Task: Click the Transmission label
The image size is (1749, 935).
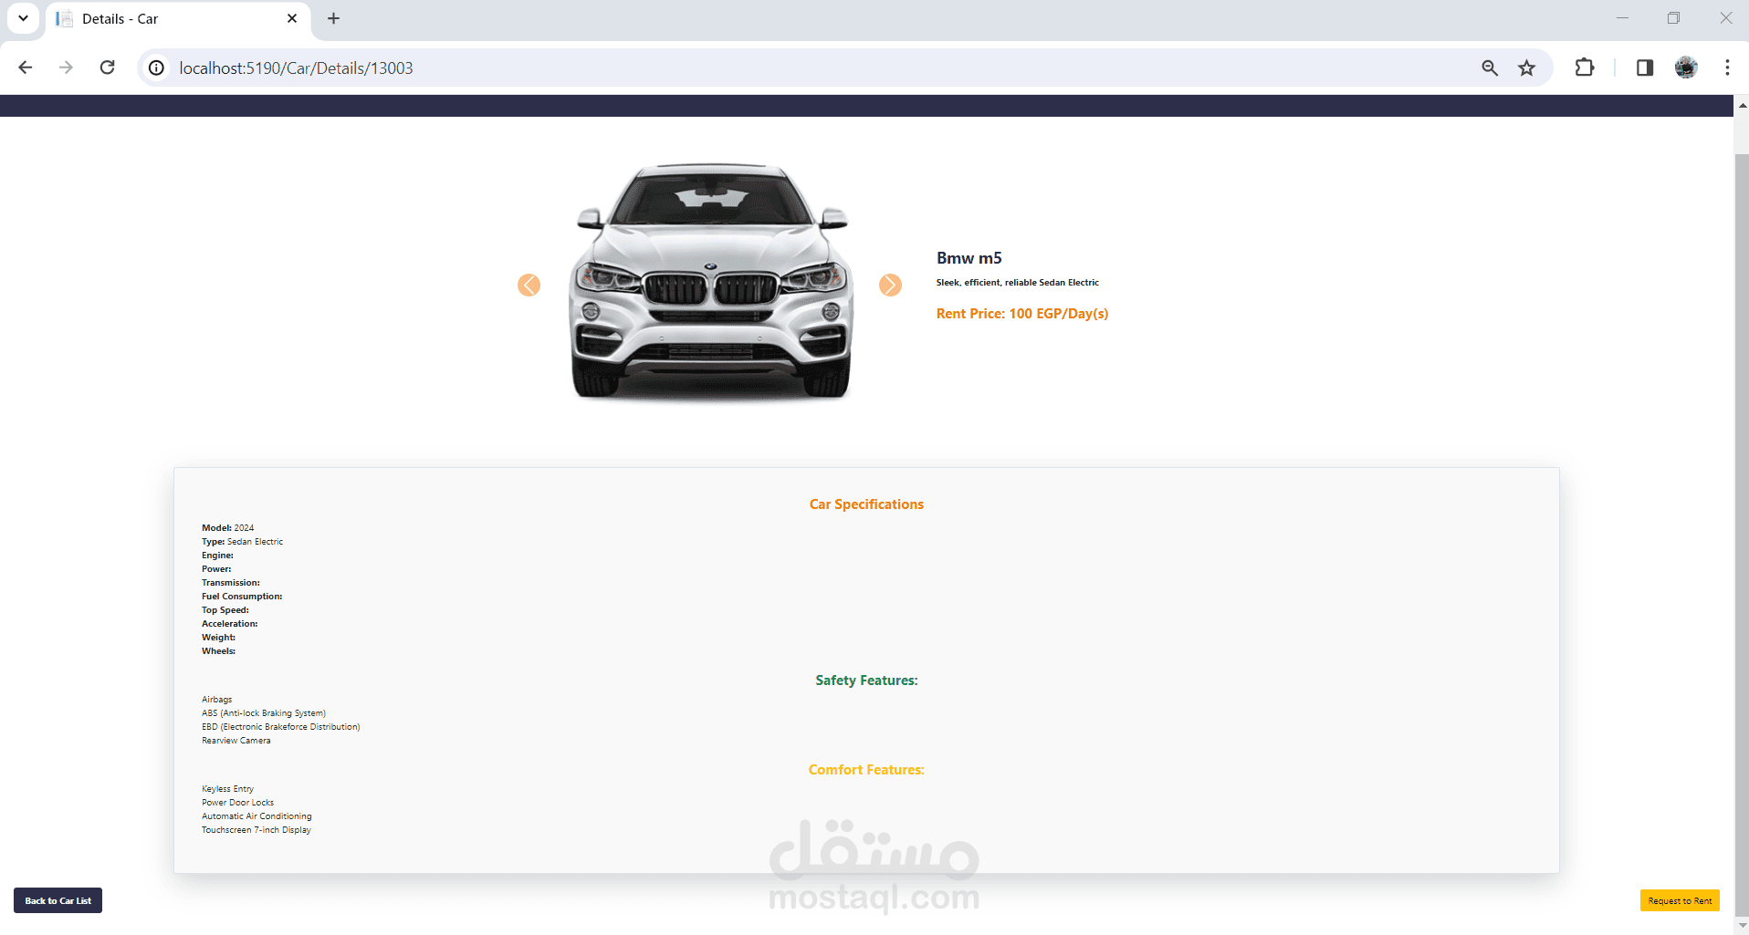Action: click(x=231, y=583)
